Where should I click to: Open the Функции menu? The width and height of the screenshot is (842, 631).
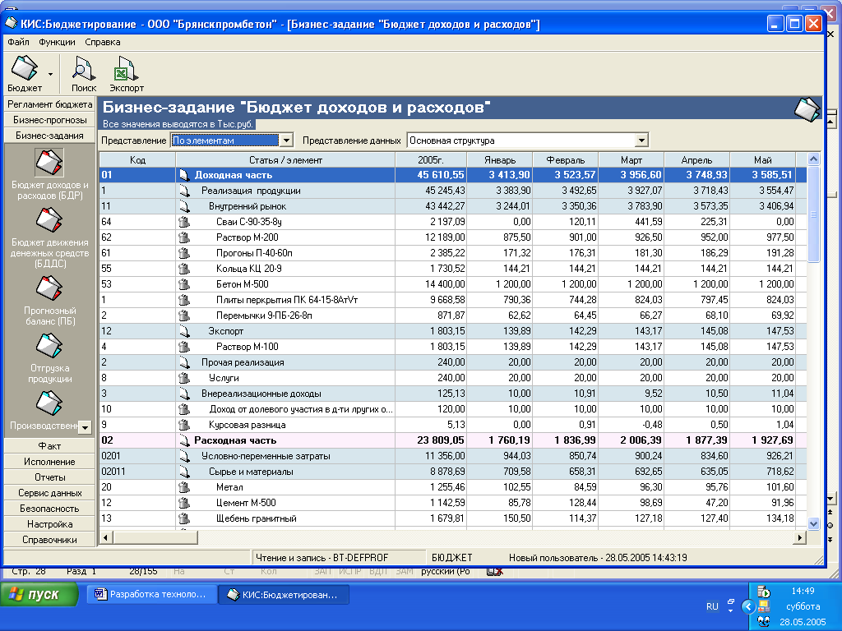[x=57, y=42]
